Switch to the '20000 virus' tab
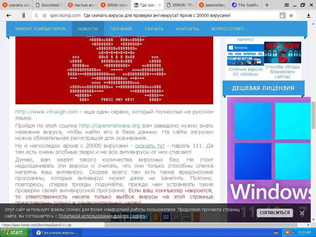This screenshot has height=237, width=316. (x=114, y=5)
